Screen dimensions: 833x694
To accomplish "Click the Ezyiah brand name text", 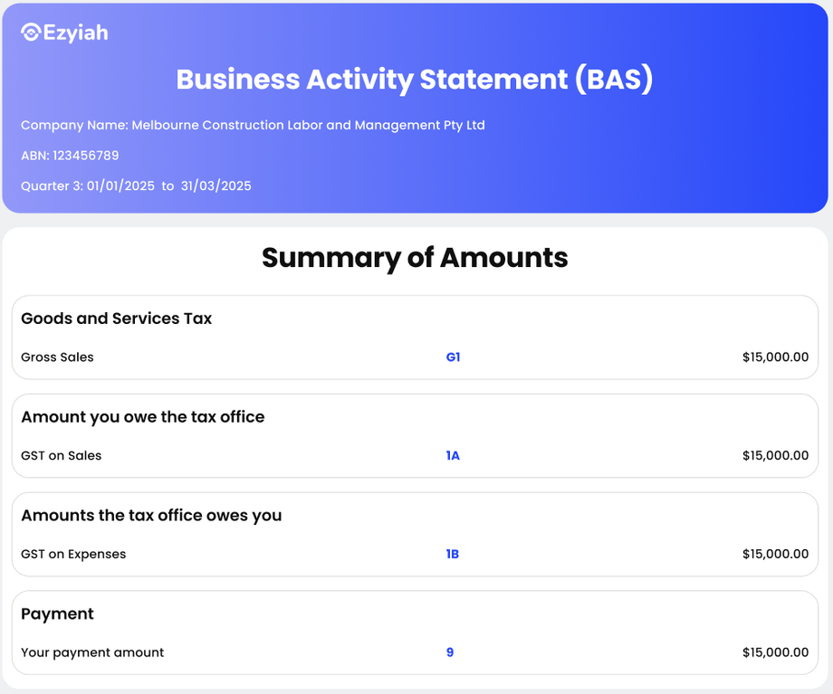I will pos(75,33).
